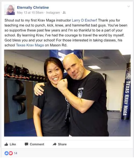Click the blue like reaction badge

(x=6, y=153)
